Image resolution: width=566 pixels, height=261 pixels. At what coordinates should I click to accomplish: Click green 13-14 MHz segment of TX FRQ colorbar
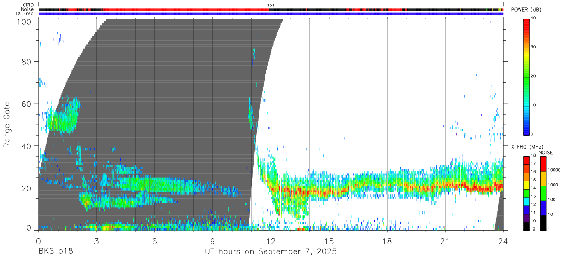(x=526, y=193)
